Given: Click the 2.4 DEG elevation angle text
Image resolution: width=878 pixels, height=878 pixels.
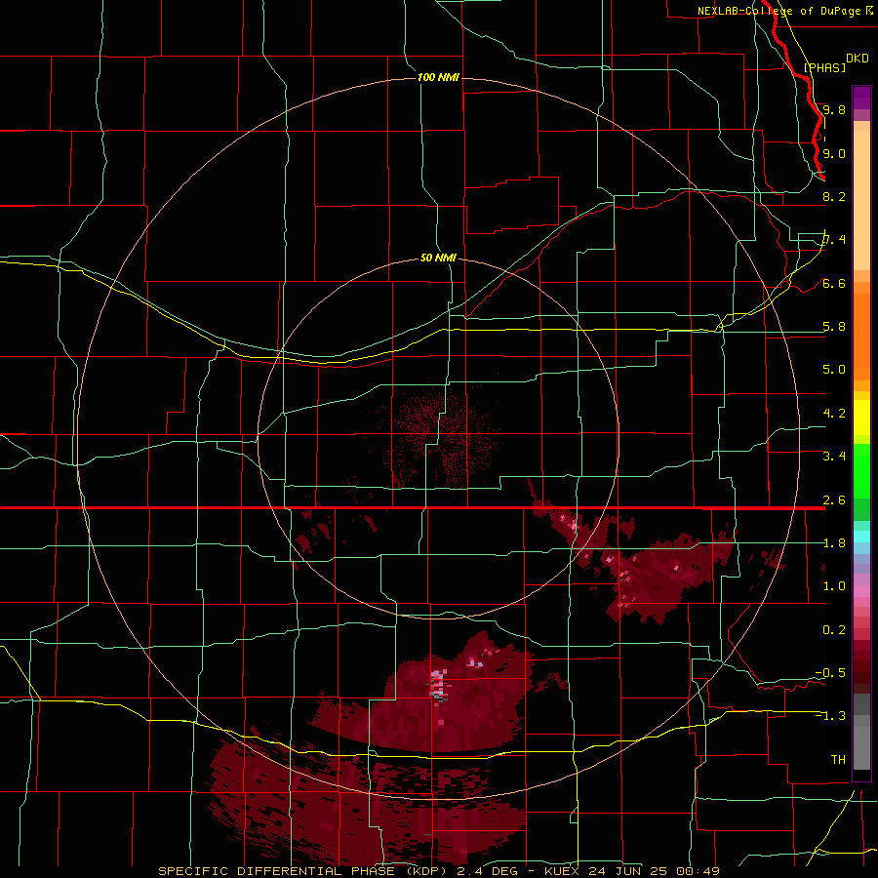Looking at the screenshot, I should click(490, 871).
